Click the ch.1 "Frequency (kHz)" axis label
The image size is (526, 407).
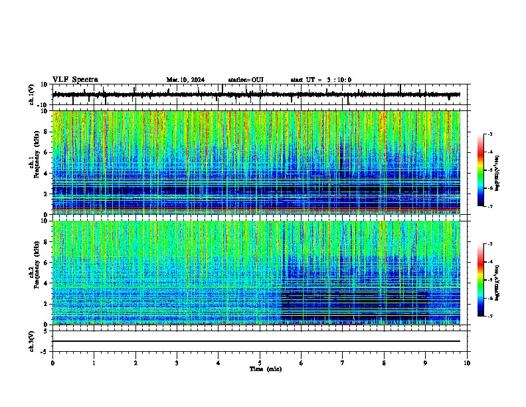pos(37,155)
